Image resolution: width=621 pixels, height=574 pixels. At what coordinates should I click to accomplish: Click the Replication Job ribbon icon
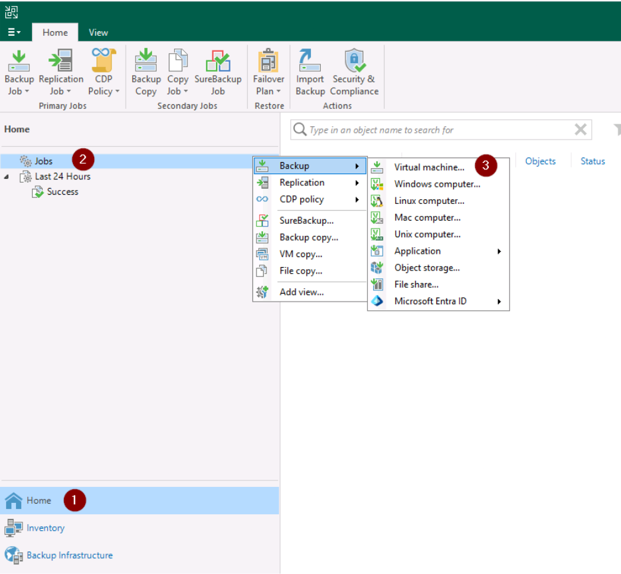(60, 60)
